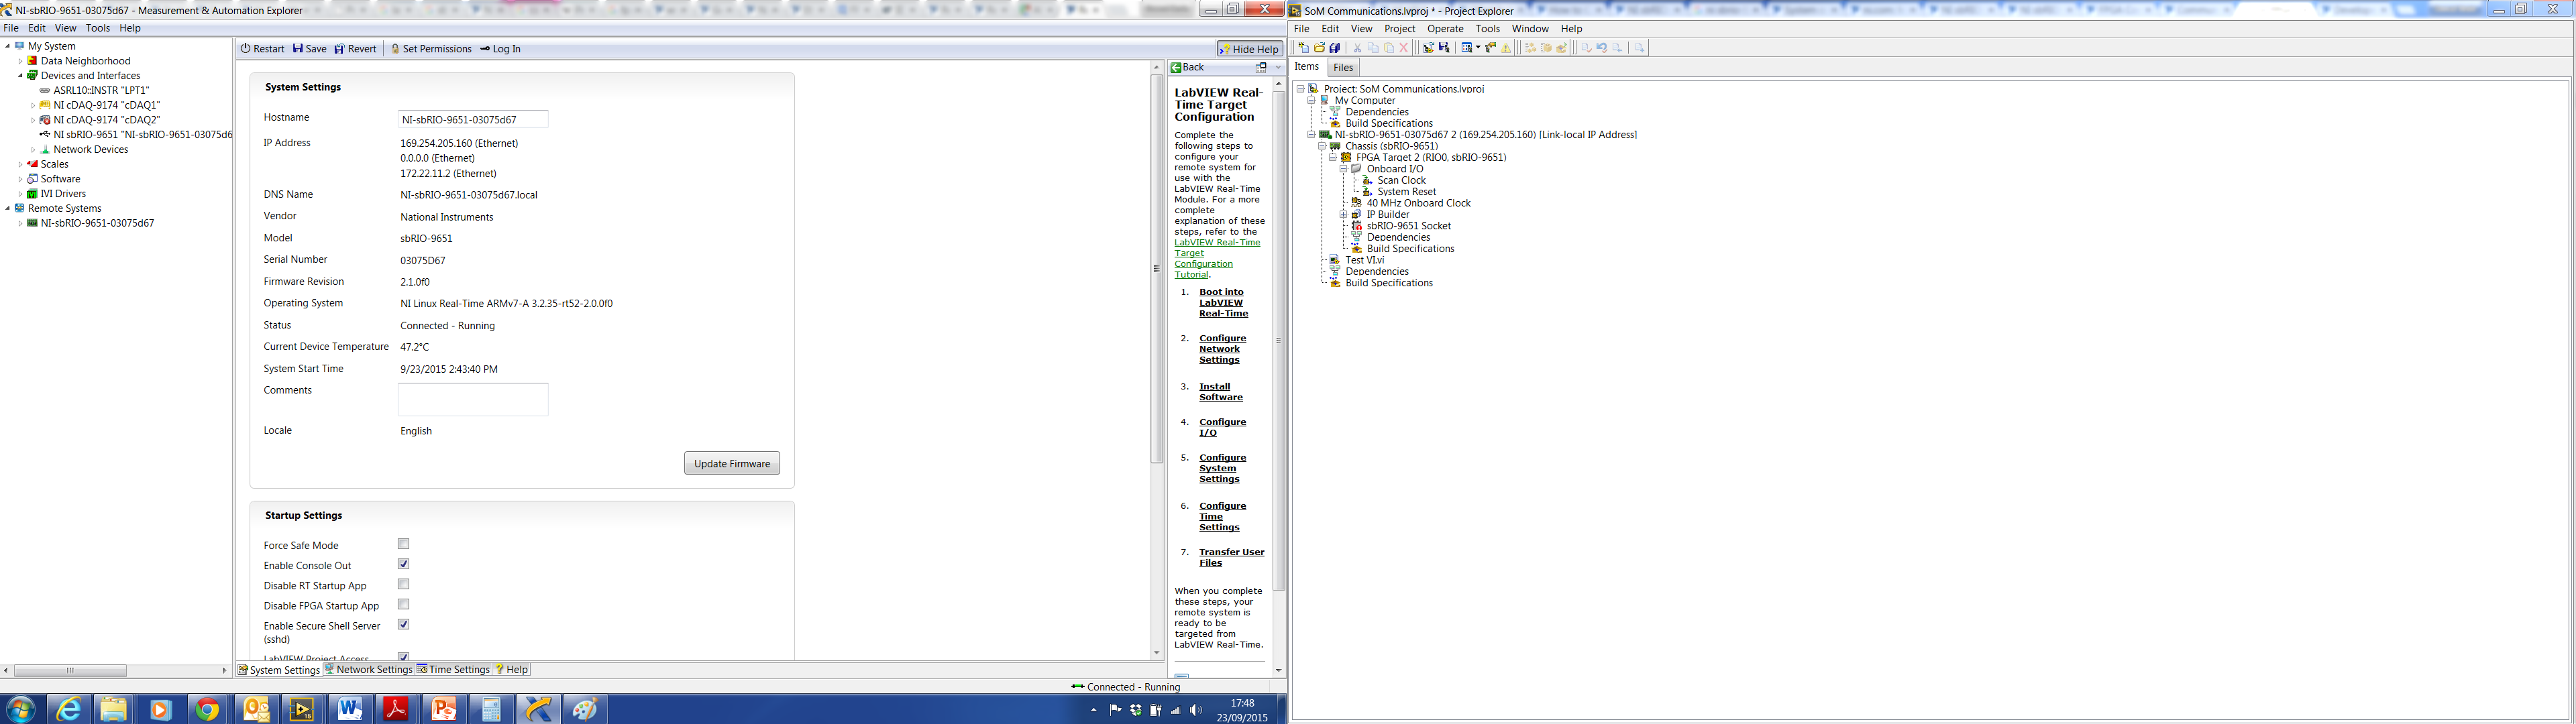
Task: Click in the Hostname input field
Action: coord(473,119)
